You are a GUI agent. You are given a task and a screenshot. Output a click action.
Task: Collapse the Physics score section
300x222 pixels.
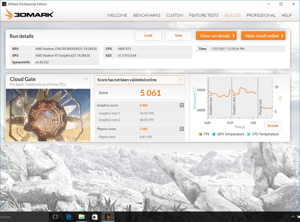[182, 129]
